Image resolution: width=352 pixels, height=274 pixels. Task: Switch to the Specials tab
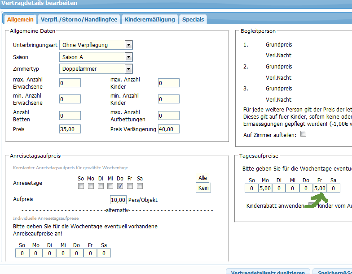click(x=193, y=19)
